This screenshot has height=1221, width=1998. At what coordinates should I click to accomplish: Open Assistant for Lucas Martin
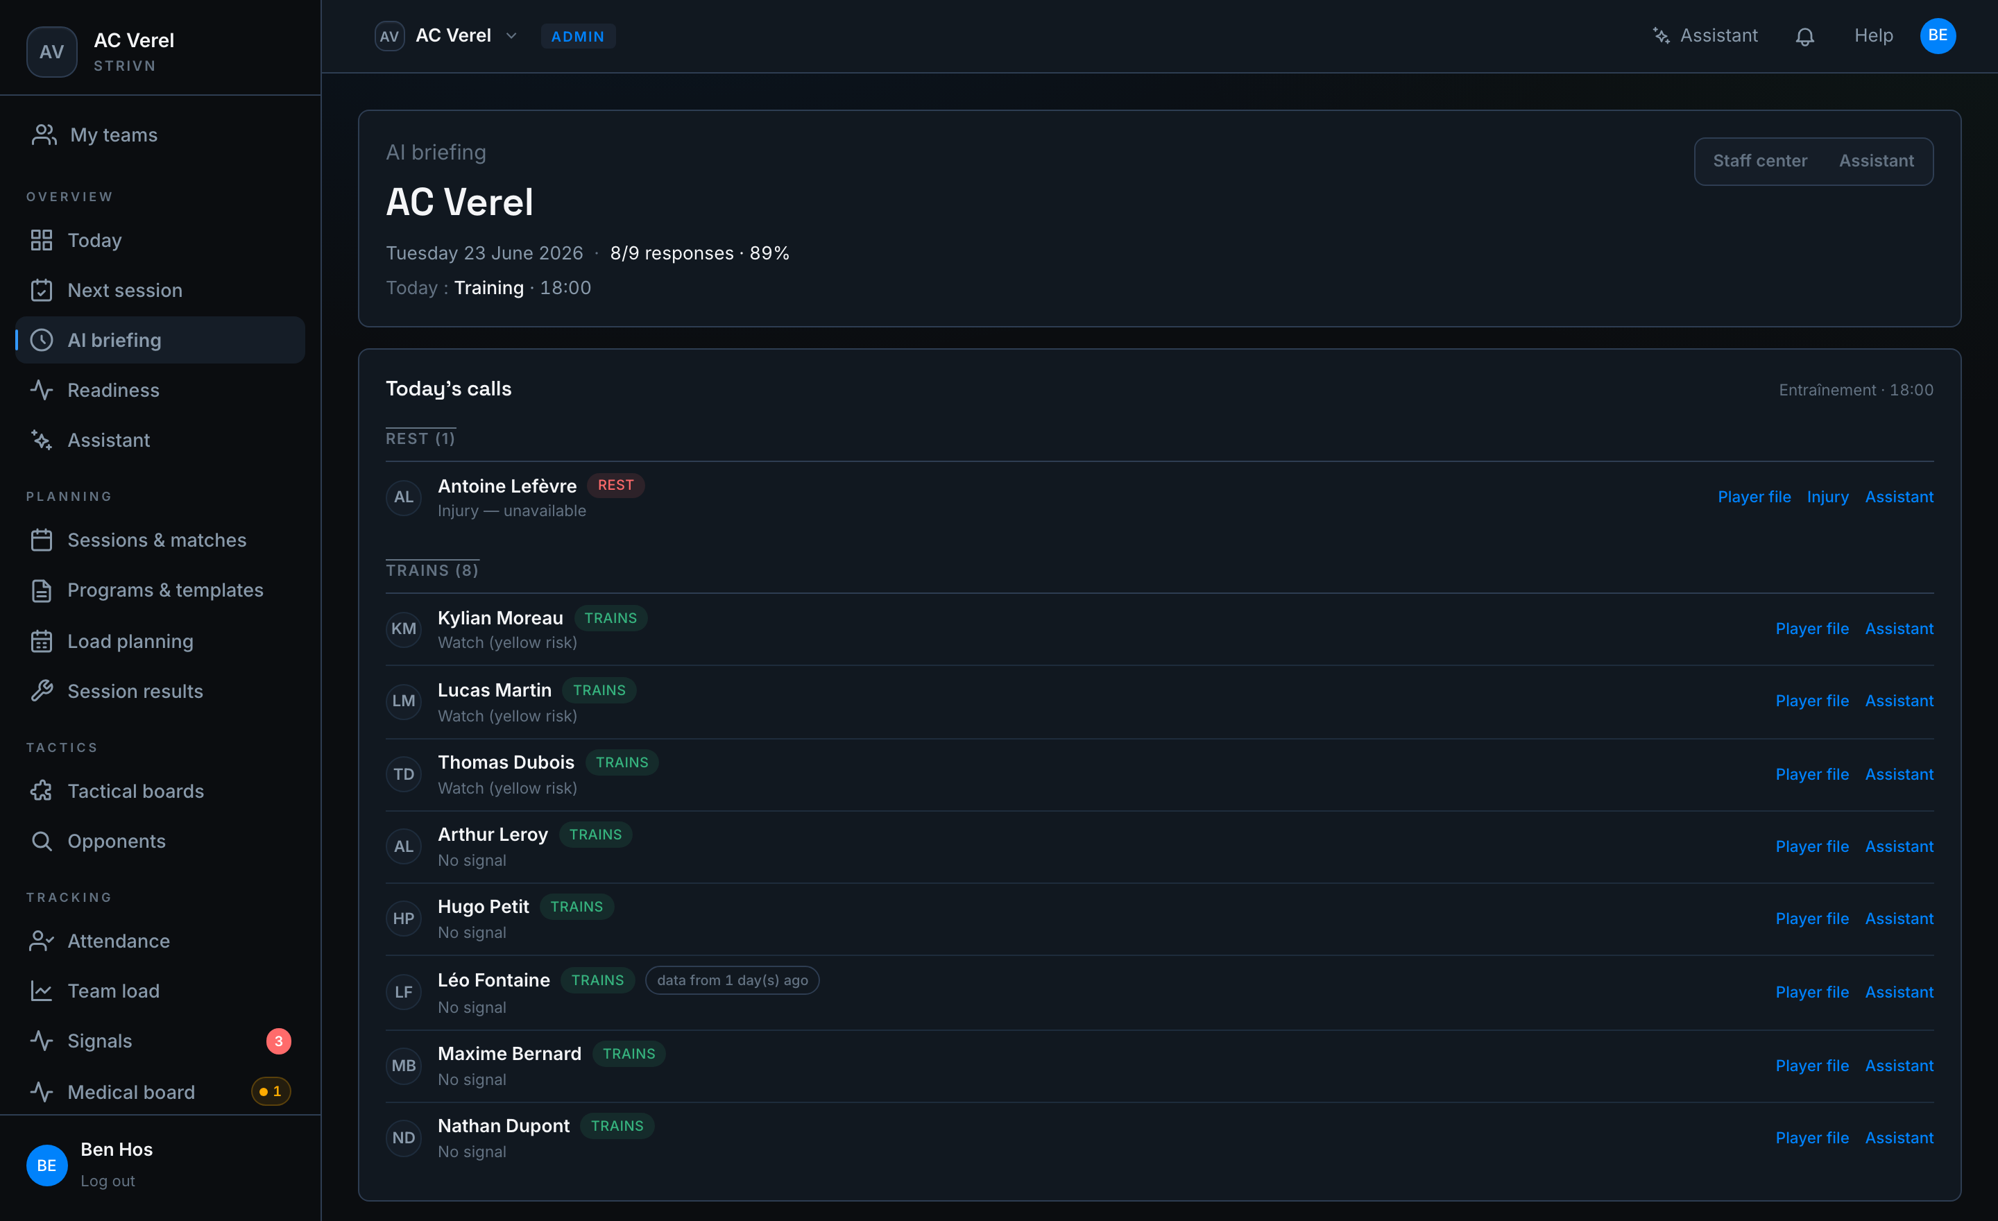coord(1899,701)
